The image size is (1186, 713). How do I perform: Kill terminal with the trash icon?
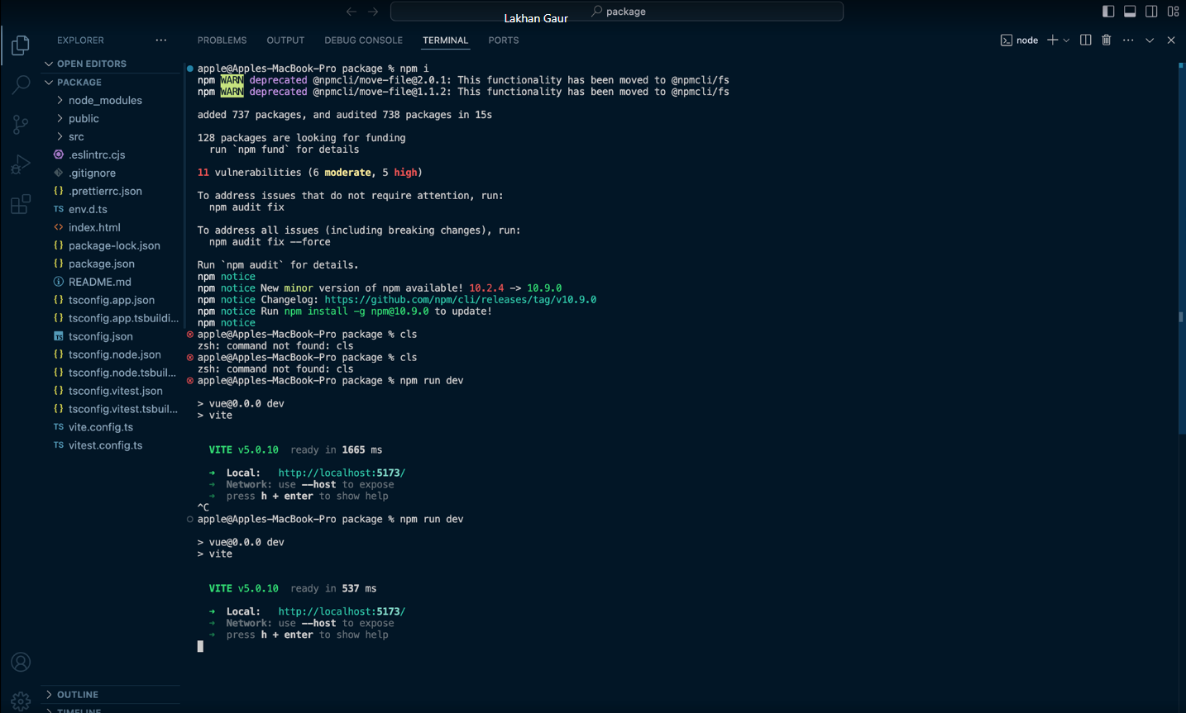(1106, 40)
